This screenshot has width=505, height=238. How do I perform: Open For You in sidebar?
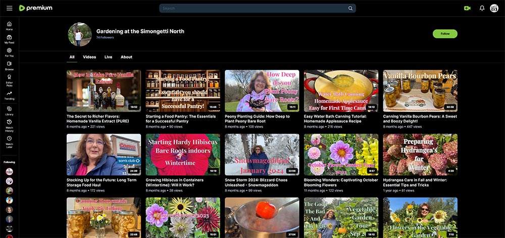pos(9,52)
